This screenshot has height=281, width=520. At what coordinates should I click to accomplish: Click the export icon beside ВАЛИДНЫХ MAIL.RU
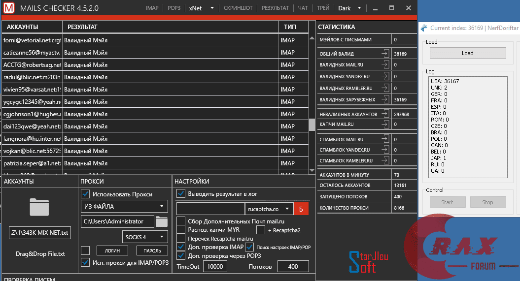pyautogui.click(x=385, y=64)
